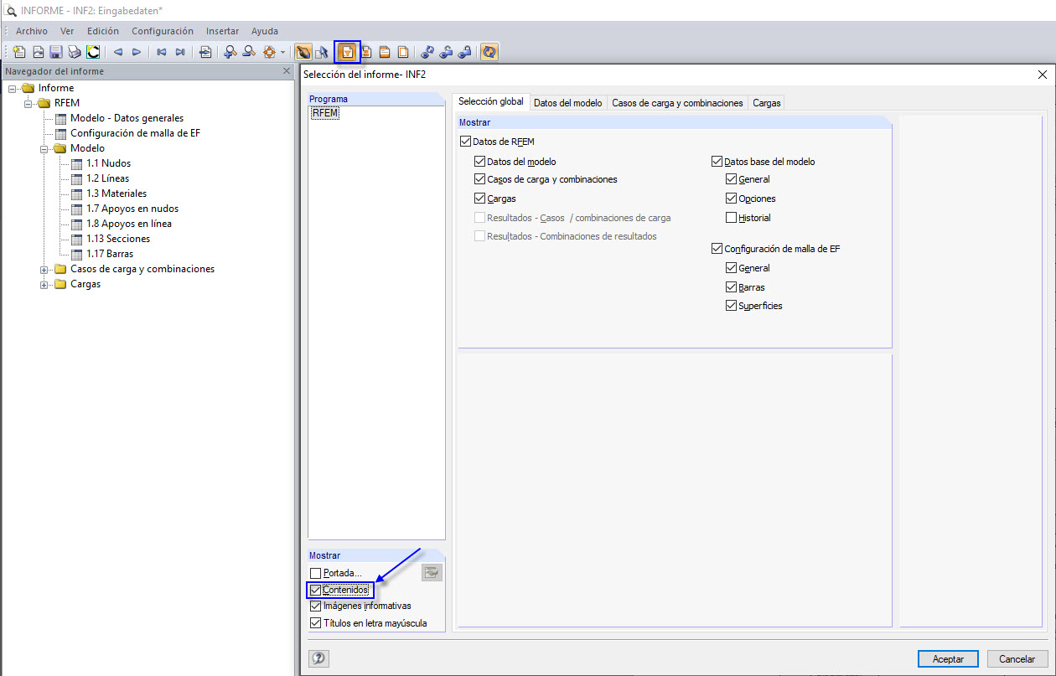
Task: Open the help button in the dialog
Action: (x=318, y=658)
